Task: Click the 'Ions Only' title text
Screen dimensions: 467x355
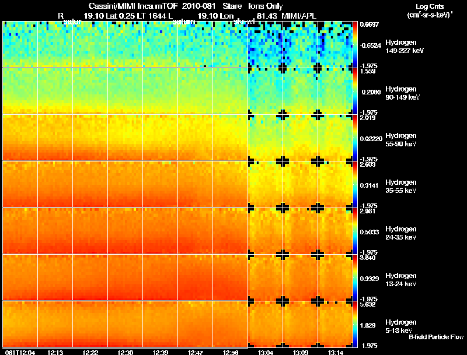Action: [x=266, y=6]
